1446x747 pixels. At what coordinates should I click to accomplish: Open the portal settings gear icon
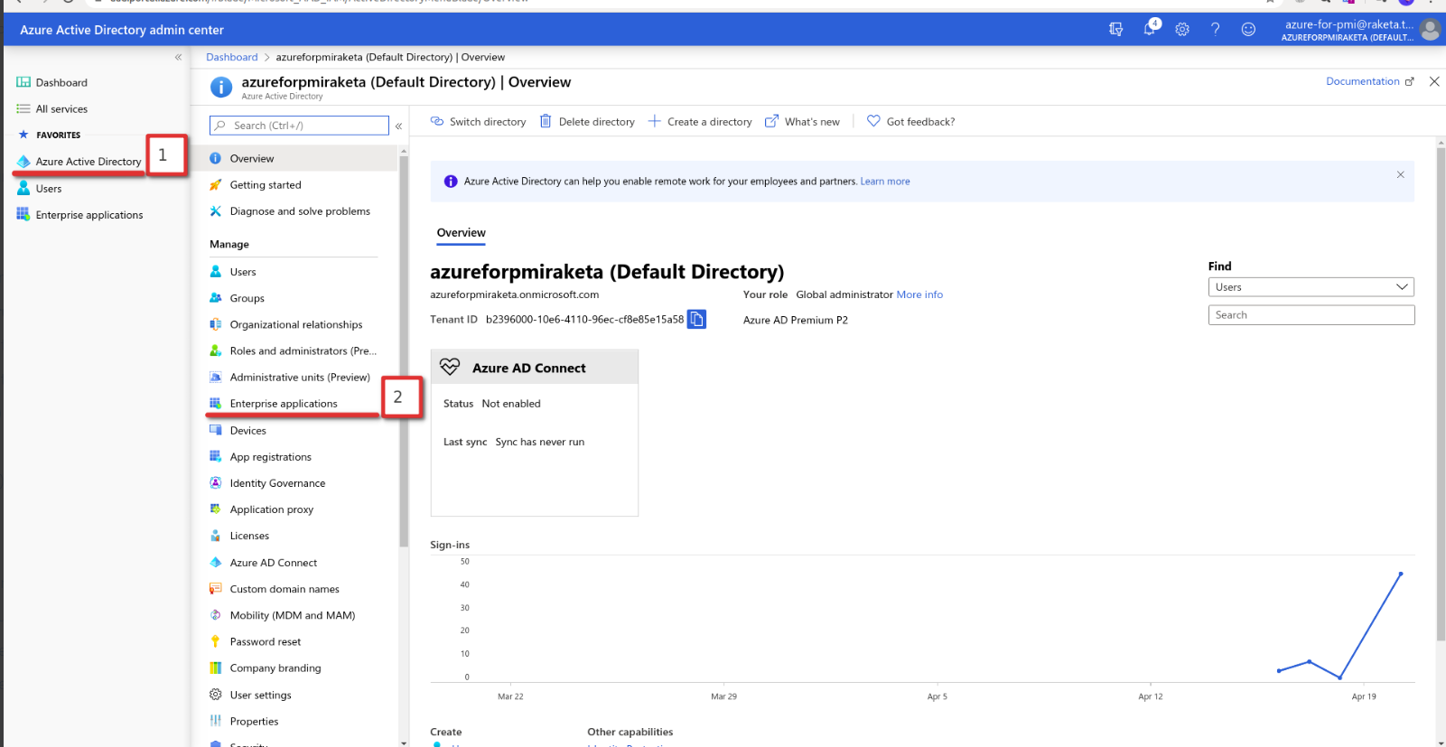click(1182, 29)
